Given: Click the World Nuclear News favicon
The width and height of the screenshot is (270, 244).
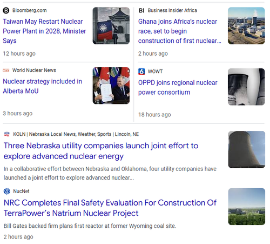Looking at the screenshot, I should (x=6, y=70).
